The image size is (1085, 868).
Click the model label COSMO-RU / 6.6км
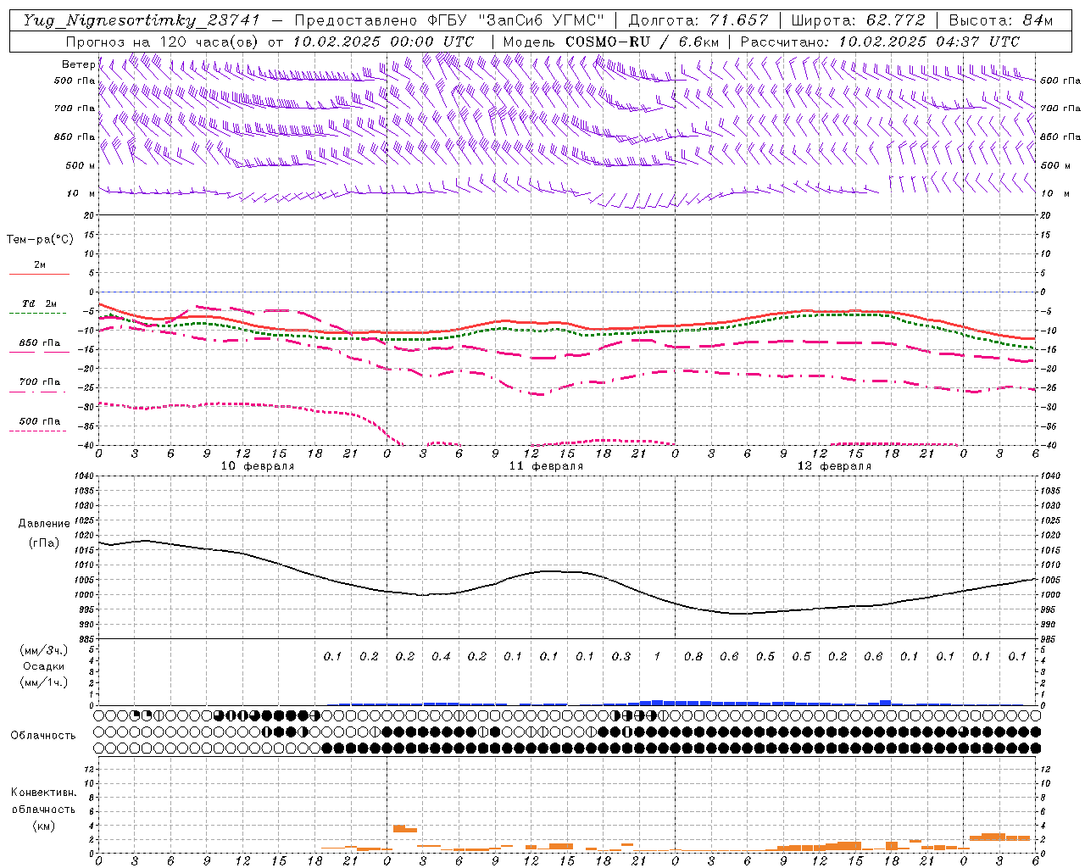click(x=642, y=42)
